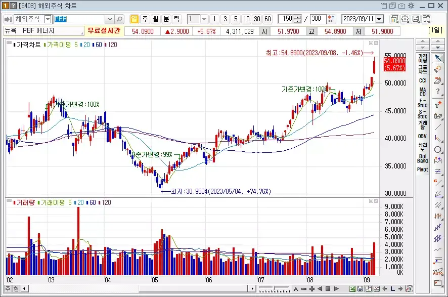The image size is (448, 297).
Task: Erase all drawings with ALL eraser
Action: [x=438, y=80]
